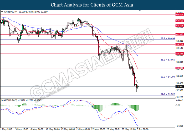Click the MACD scale value -1.6985
184x131 pixels.
click(x=180, y=126)
